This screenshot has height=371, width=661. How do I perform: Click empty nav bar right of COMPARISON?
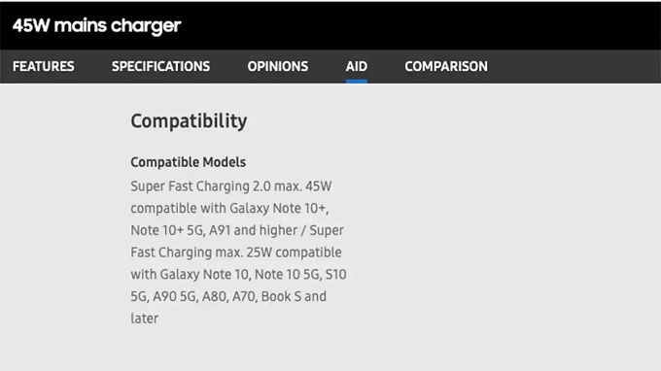(574, 67)
